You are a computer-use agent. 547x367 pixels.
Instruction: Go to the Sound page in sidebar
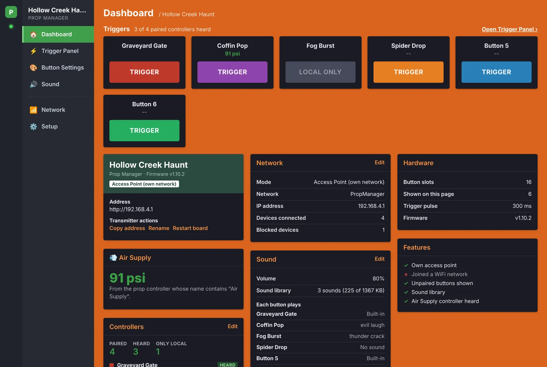click(58, 84)
